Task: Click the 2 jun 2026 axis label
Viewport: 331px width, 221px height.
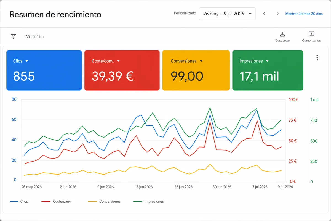Action: 68,187
